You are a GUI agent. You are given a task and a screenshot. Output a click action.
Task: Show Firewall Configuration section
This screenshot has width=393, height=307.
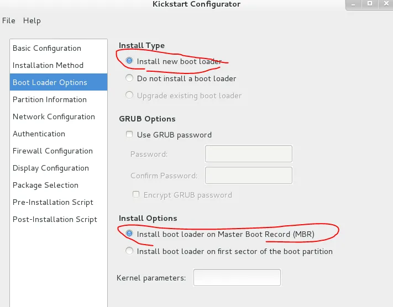pyautogui.click(x=53, y=151)
